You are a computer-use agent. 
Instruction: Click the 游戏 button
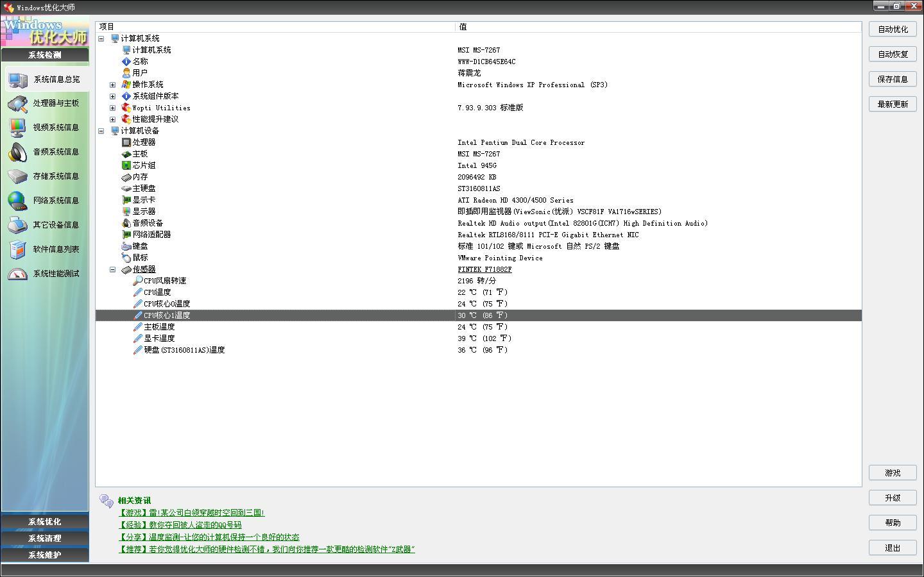[893, 473]
